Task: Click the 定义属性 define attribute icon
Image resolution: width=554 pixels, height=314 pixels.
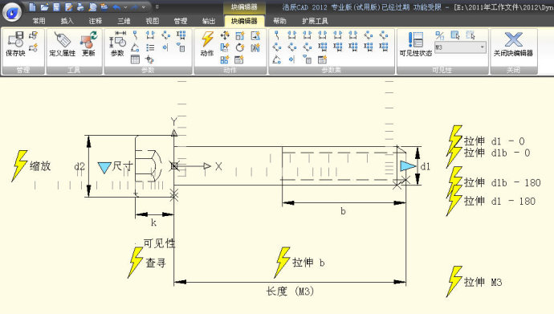Action: coord(62,44)
